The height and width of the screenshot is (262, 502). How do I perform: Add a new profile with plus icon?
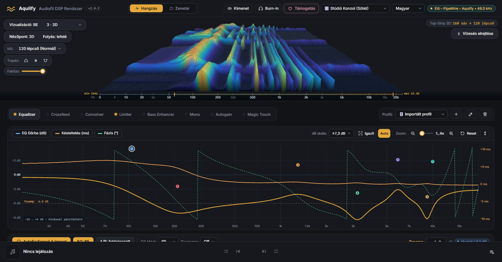(456, 114)
